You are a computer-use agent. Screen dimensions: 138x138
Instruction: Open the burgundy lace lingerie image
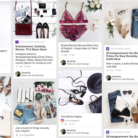[80, 21]
